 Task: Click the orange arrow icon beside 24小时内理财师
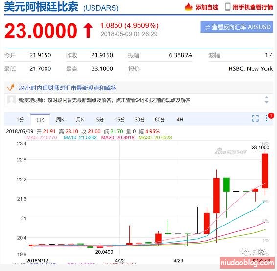[x=10, y=88]
